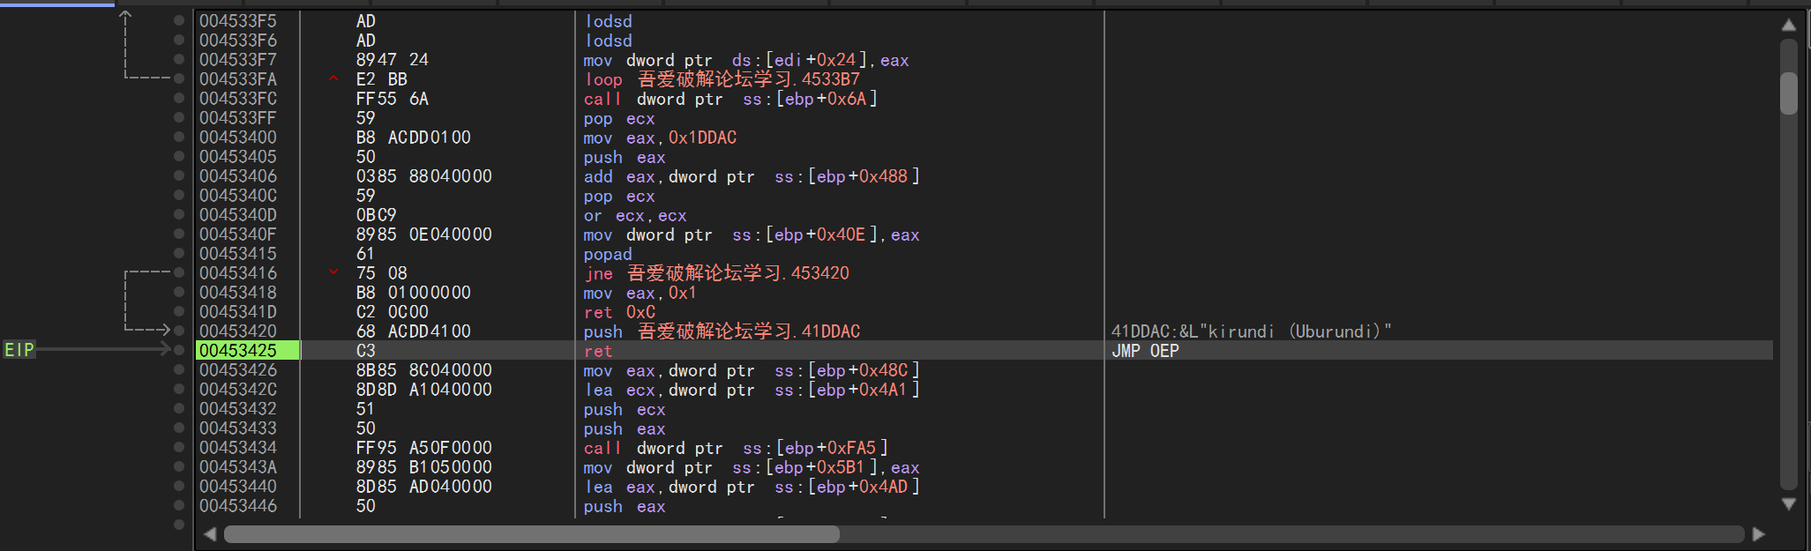Image resolution: width=1811 pixels, height=551 pixels.
Task: Select the push 41DDAC instruction row
Action: (721, 331)
